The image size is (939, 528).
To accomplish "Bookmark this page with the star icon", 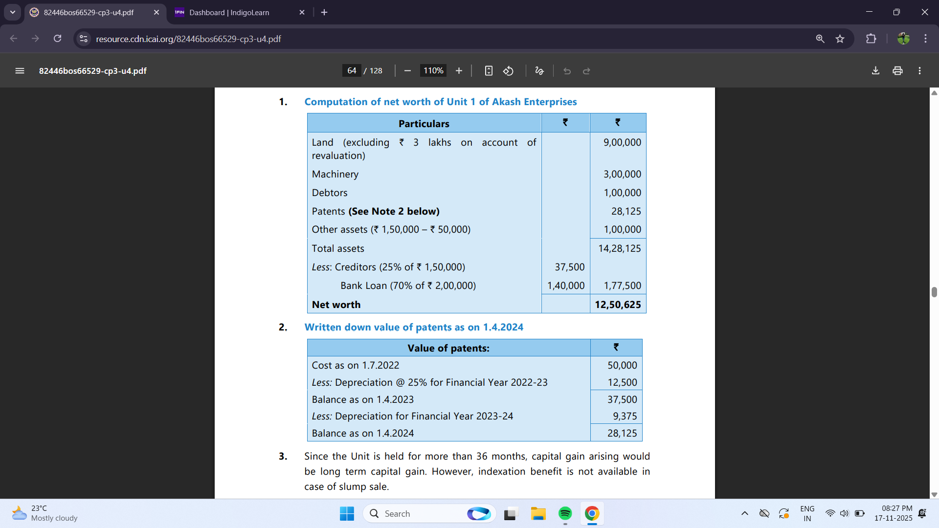I will tap(840, 39).
